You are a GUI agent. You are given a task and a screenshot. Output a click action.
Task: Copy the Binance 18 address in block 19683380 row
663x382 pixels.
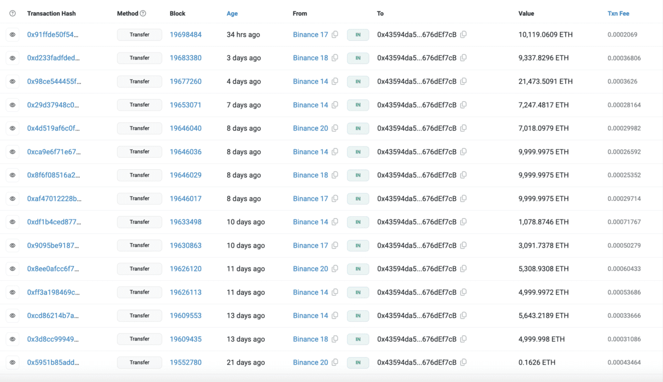tap(335, 58)
